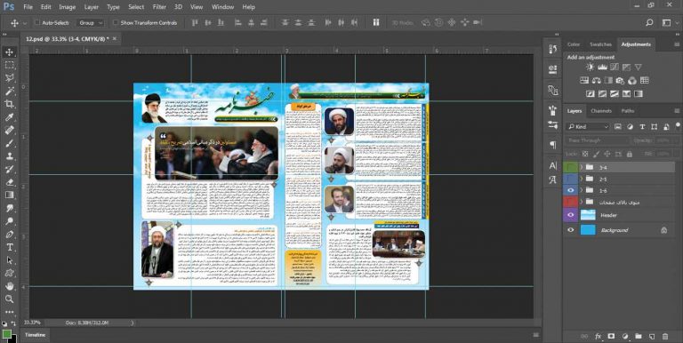Select the Crop tool
This screenshot has width=683, height=343.
9,104
